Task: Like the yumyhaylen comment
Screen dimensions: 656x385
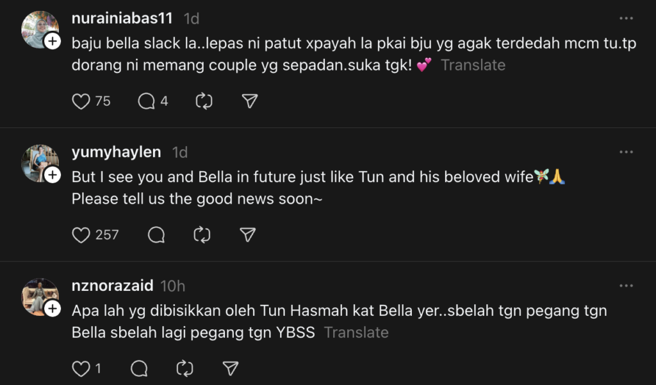Action: coord(81,235)
